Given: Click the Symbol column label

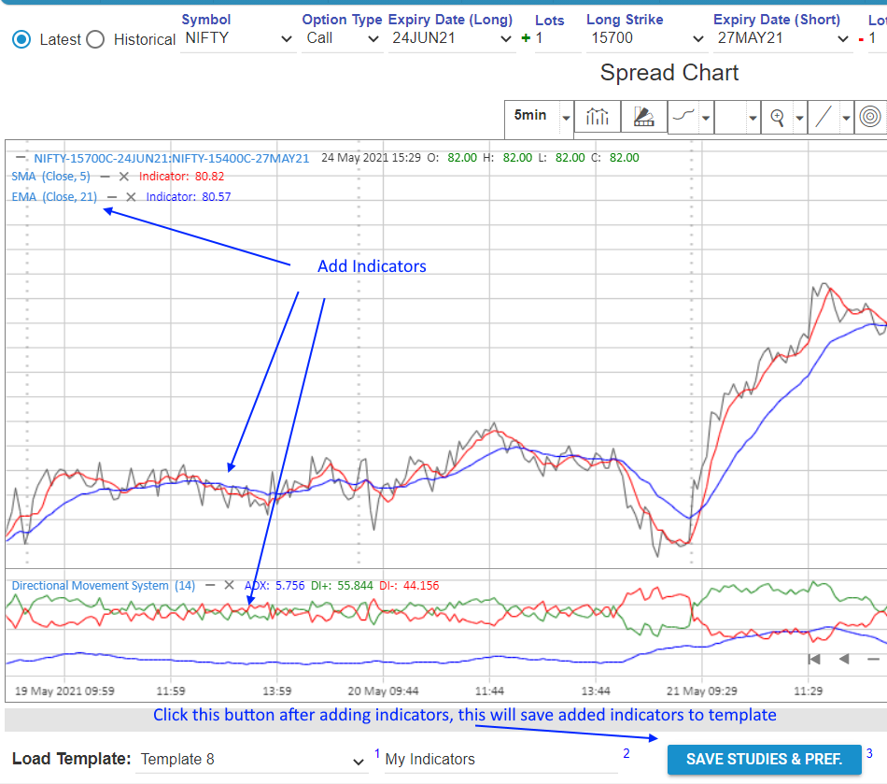Looking at the screenshot, I should coord(206,20).
